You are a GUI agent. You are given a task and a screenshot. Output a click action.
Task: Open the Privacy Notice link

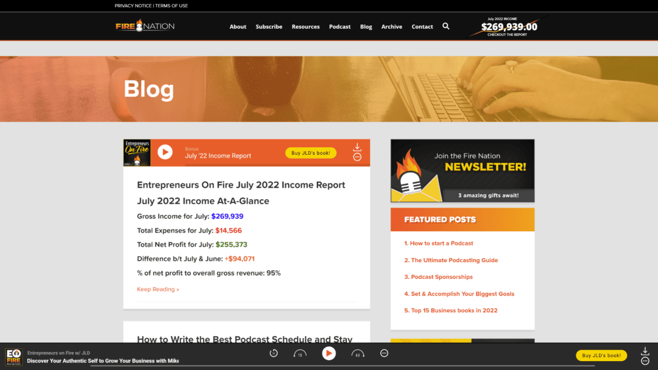tap(133, 5)
